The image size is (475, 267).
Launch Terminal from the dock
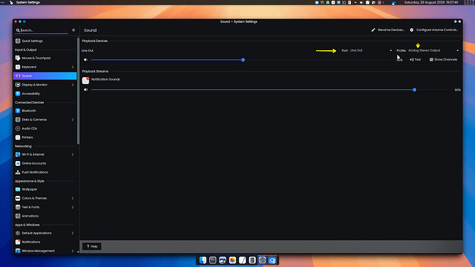213,260
